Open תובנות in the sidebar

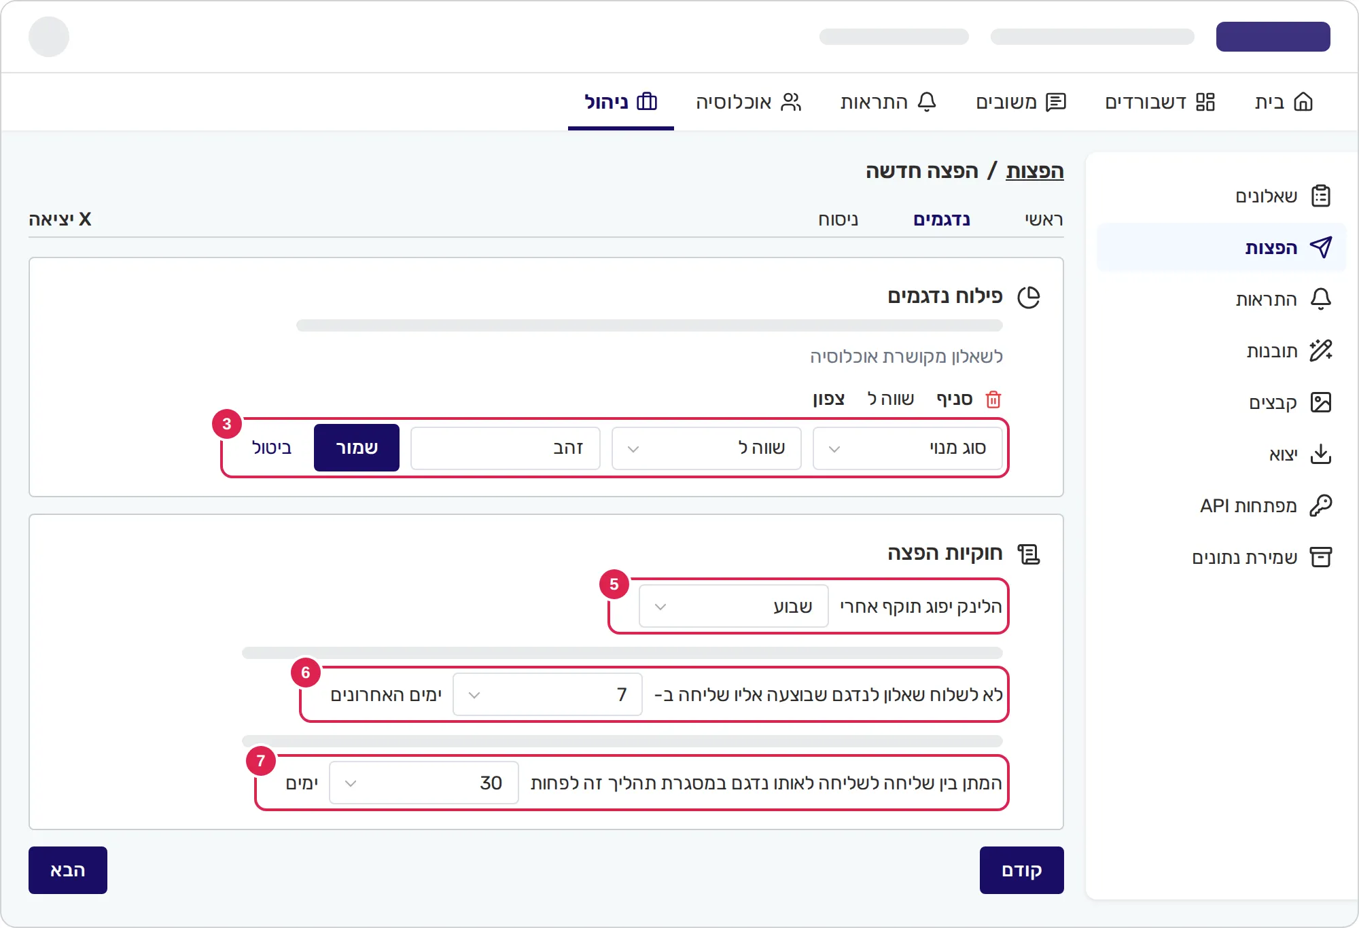[1222, 351]
